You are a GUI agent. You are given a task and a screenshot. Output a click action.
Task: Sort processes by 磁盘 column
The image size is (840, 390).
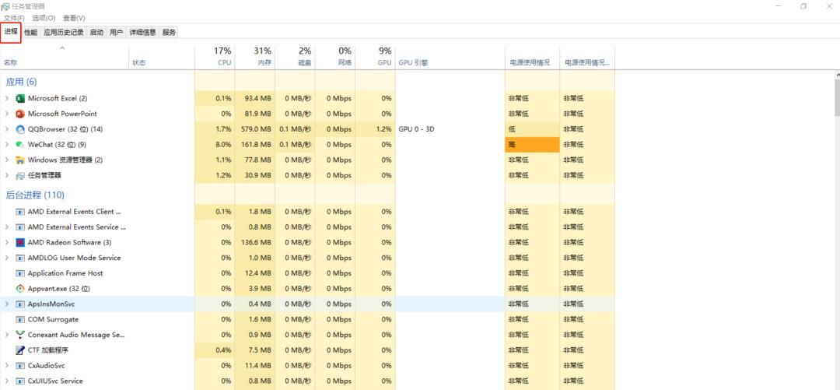pos(296,57)
